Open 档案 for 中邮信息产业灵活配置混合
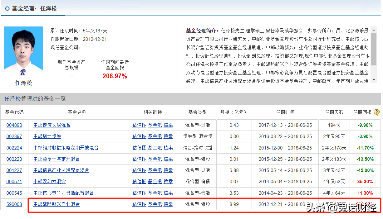Image resolution: width=383 pixels, height=219 pixels. click(168, 170)
